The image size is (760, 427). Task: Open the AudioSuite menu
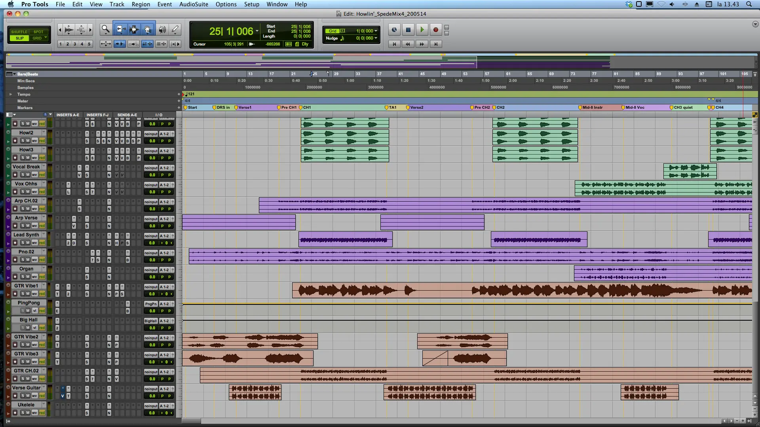tap(194, 4)
